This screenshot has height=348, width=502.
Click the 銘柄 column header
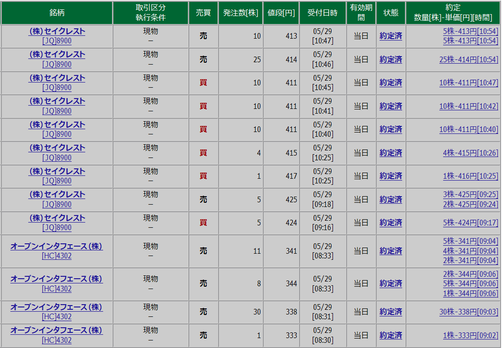[57, 13]
